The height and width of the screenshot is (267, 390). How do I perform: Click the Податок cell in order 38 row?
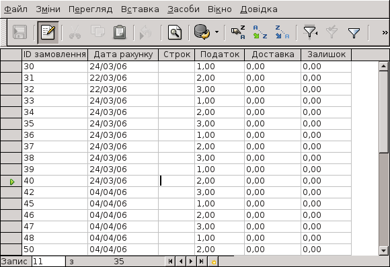point(220,158)
